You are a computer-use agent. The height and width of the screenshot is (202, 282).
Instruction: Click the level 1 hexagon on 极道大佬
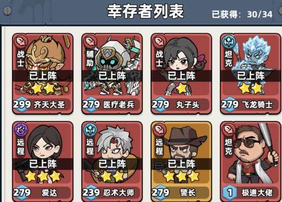pyautogui.click(x=230, y=193)
